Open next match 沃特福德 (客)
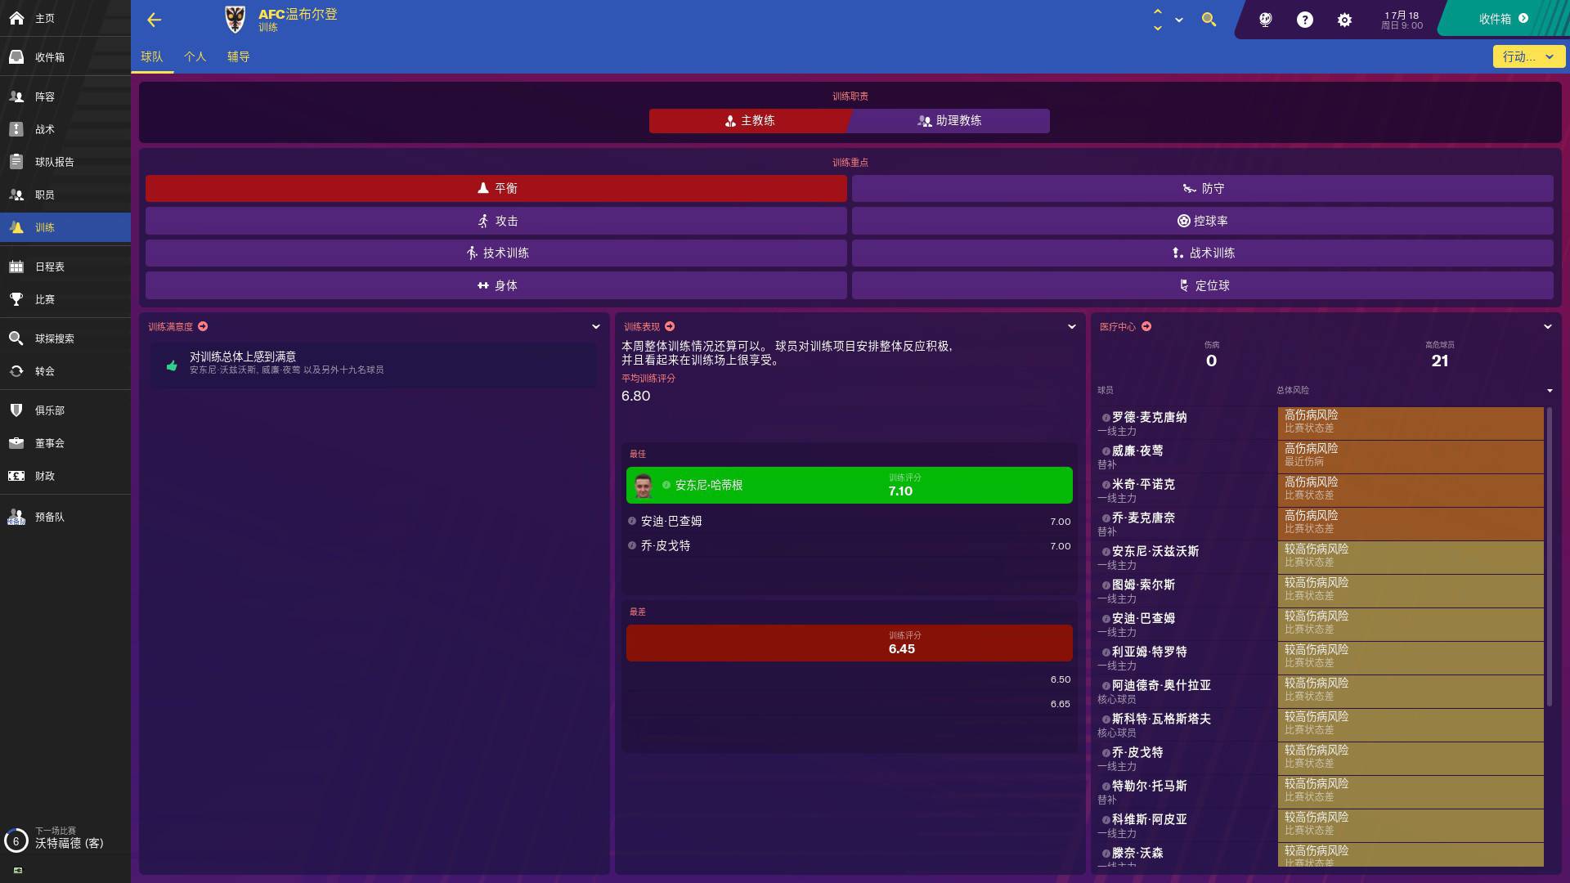 (70, 843)
